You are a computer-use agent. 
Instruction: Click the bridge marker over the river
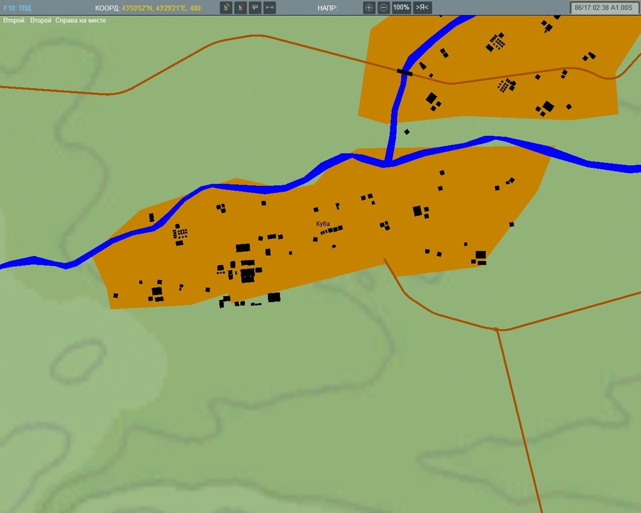404,72
